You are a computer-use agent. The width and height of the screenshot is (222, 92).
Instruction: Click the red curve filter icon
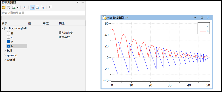[x=42, y=7]
